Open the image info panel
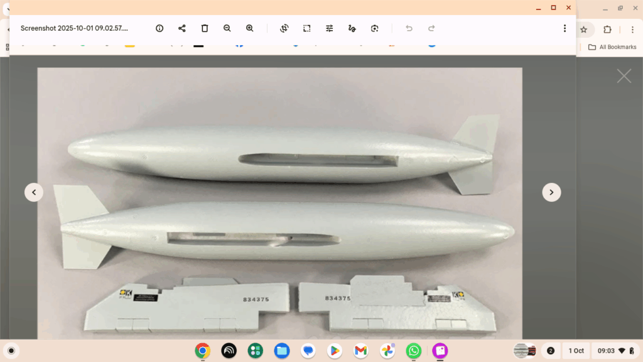This screenshot has height=362, width=643. [x=159, y=28]
